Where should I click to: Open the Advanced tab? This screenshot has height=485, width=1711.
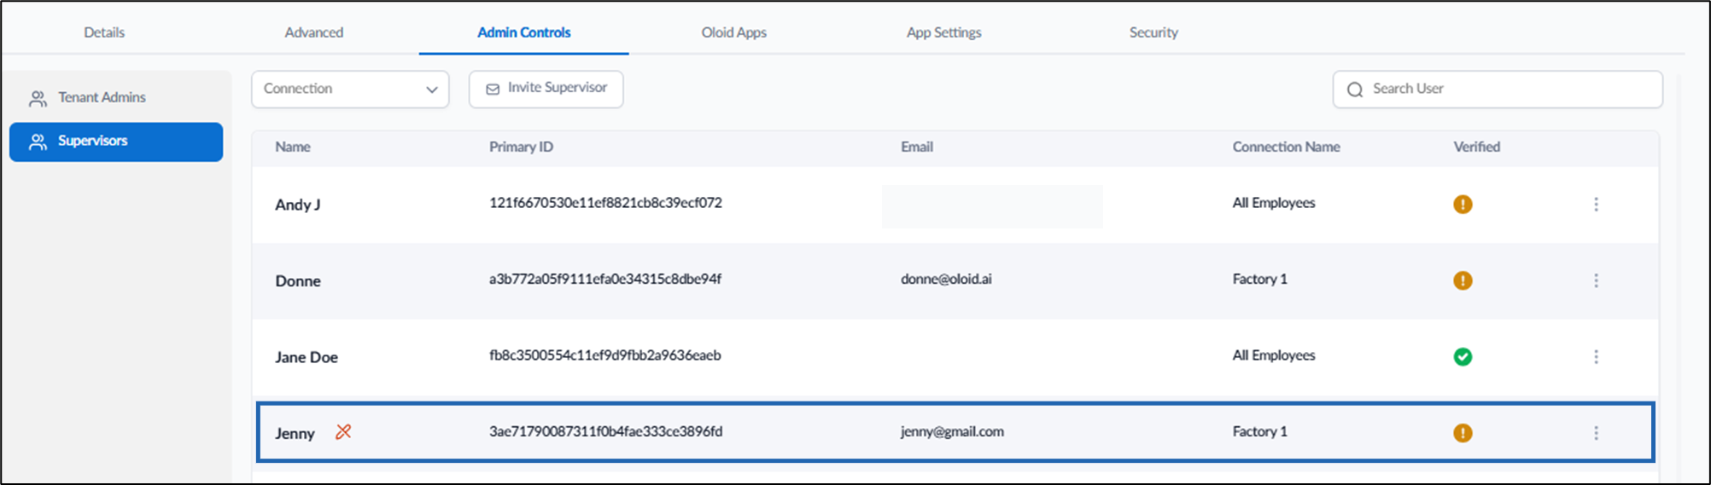click(x=314, y=32)
